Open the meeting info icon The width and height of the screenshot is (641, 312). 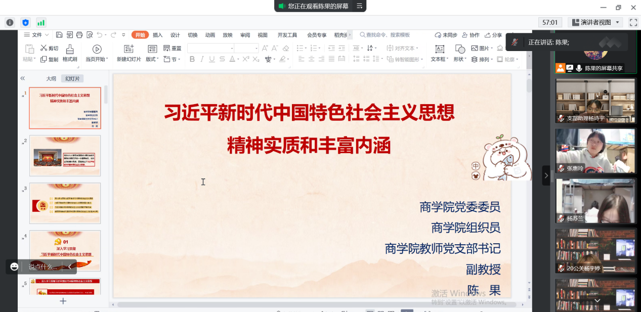10,22
